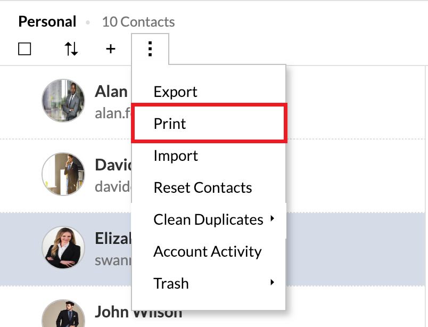Image resolution: width=428 pixels, height=327 pixels.
Task: Click John Wilson's avatar photo
Action: pos(63,314)
